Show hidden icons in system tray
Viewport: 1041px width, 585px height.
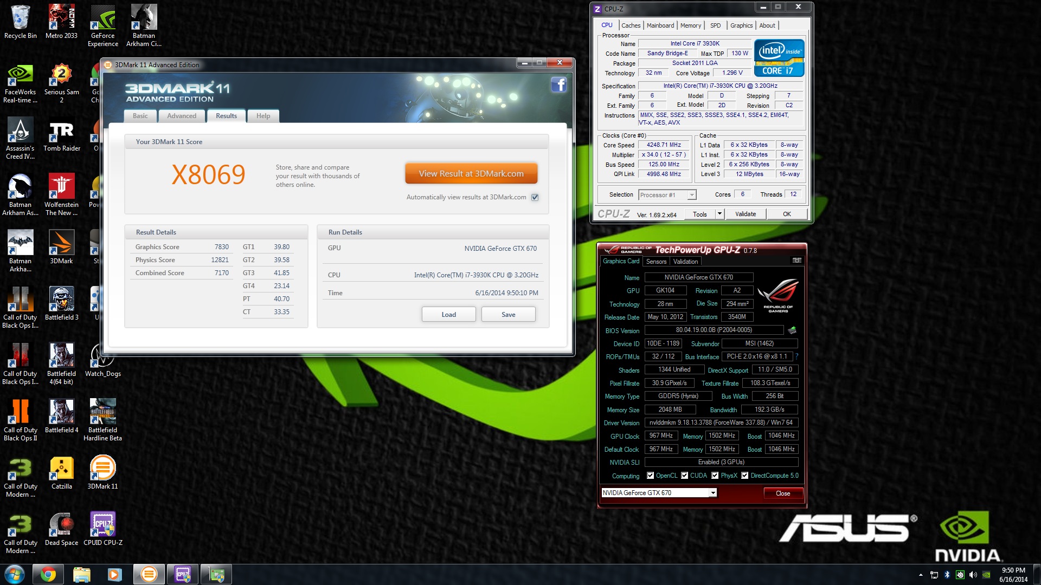[921, 575]
